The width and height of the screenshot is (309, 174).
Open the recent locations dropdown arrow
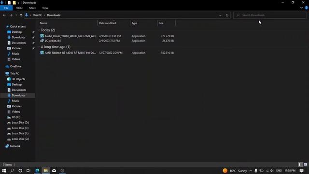pos(16,15)
